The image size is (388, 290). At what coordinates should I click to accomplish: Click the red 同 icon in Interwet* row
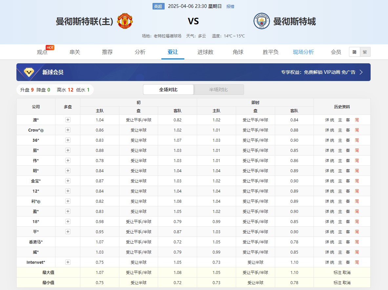357,262
